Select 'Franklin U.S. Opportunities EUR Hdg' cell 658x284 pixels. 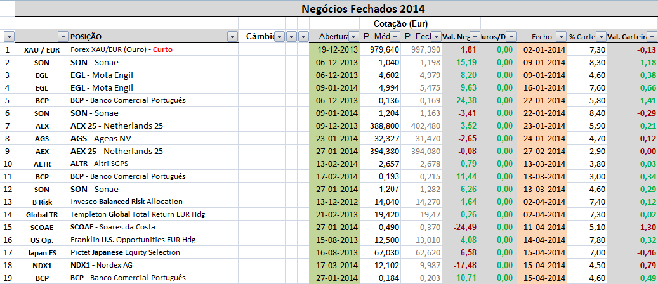[154, 240]
